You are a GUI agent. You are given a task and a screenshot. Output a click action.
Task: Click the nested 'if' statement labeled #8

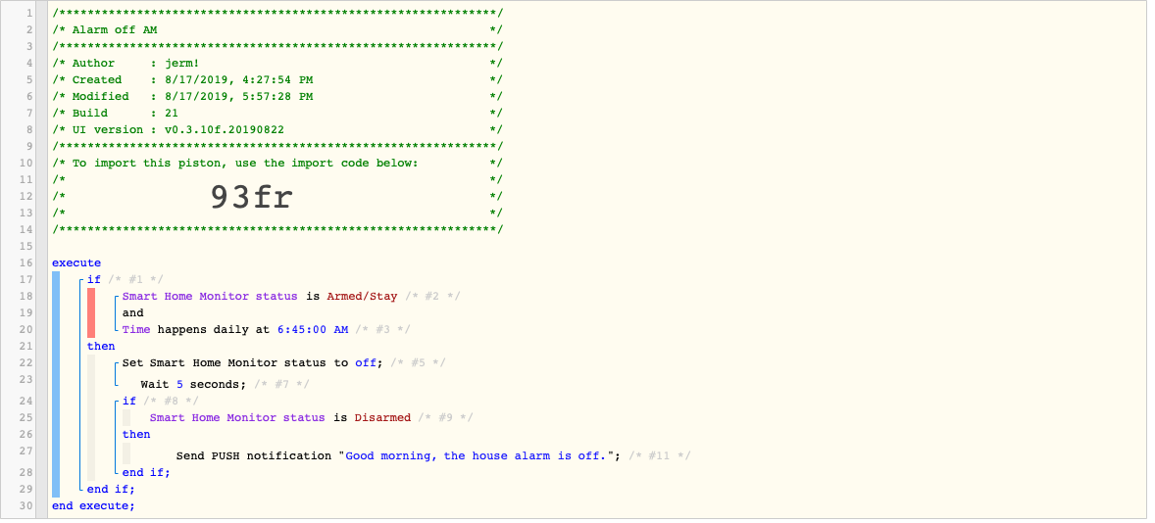pyautogui.click(x=128, y=401)
